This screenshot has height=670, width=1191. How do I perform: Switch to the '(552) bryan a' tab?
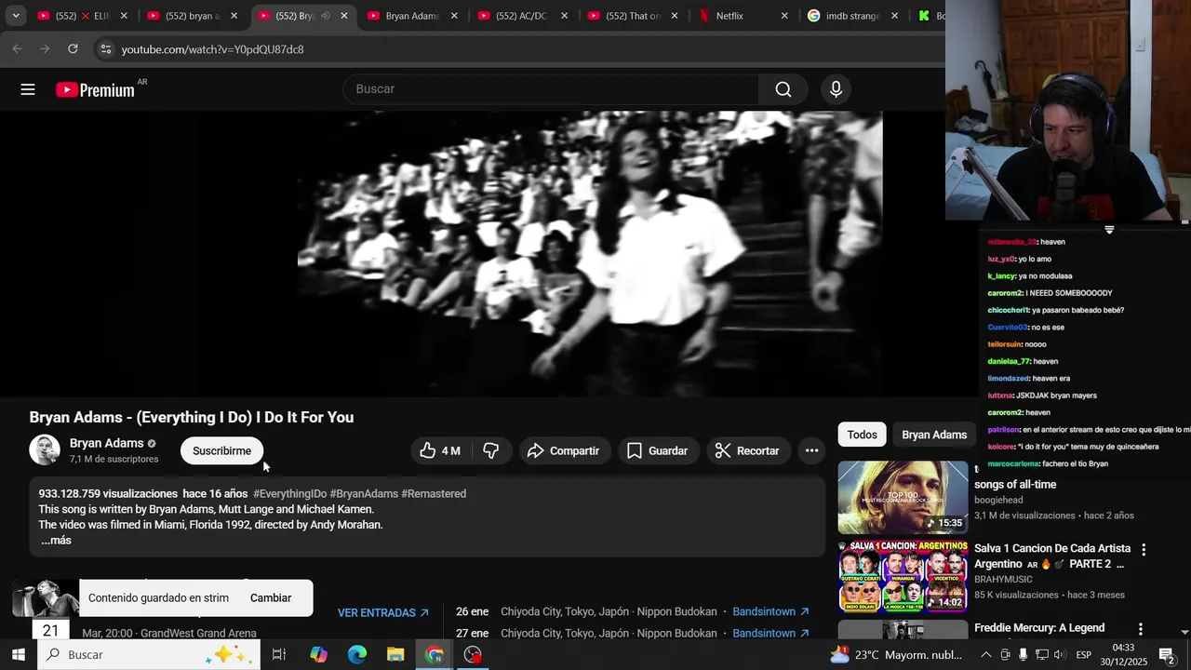point(193,16)
